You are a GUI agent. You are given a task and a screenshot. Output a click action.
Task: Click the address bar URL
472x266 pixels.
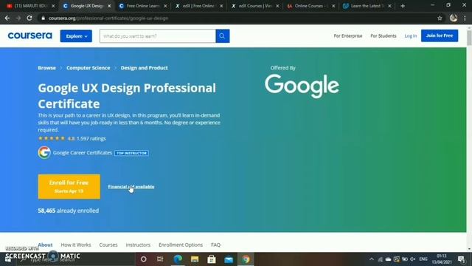[108, 18]
